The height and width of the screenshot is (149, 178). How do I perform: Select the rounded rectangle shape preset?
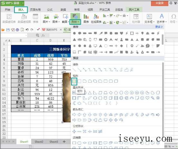(80, 81)
